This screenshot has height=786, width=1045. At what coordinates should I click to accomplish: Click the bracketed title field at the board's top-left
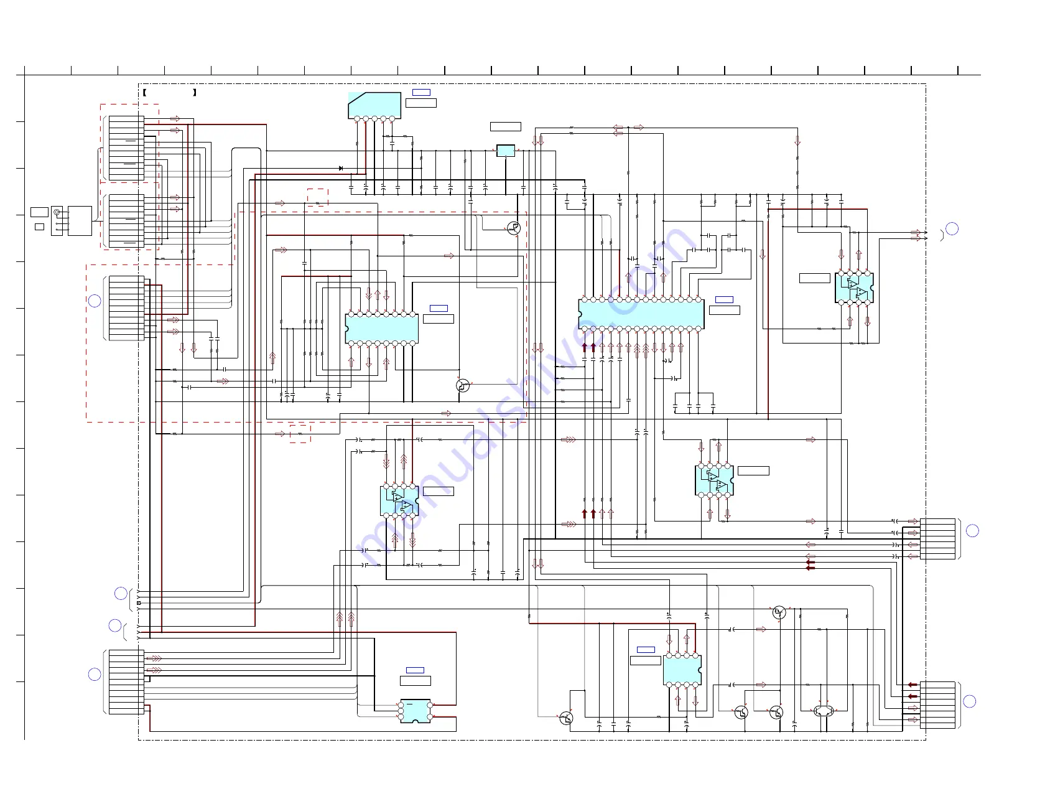coord(170,92)
